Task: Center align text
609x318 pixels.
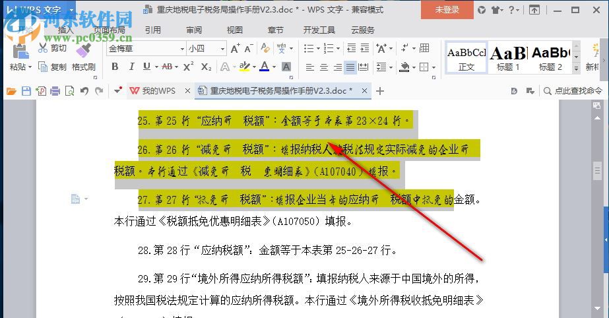Action: point(323,67)
